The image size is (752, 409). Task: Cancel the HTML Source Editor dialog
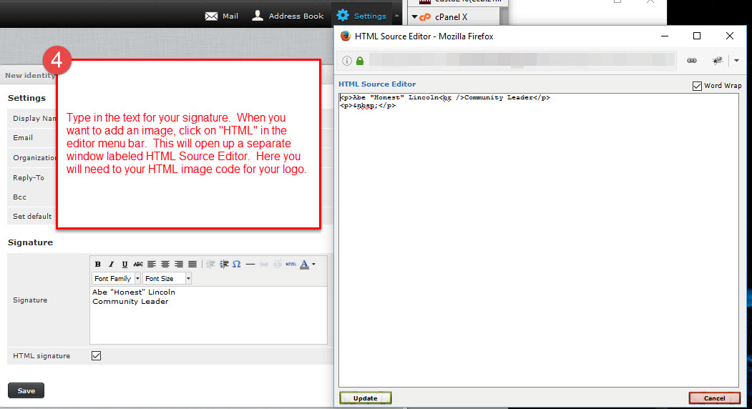714,398
